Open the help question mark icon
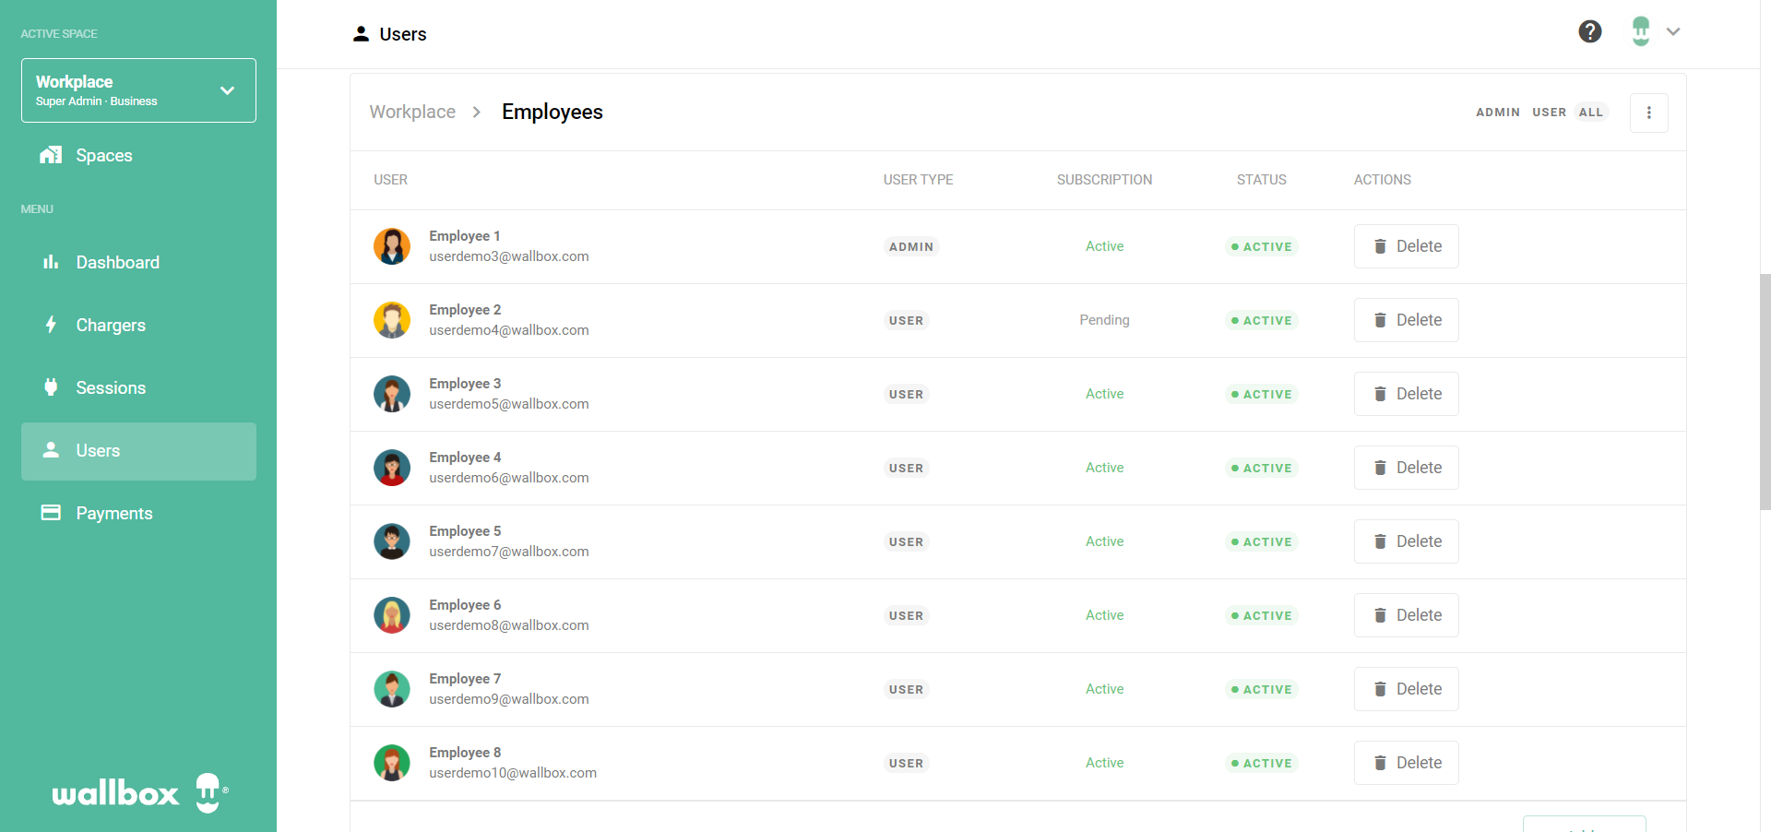The image size is (1771, 832). (1589, 32)
